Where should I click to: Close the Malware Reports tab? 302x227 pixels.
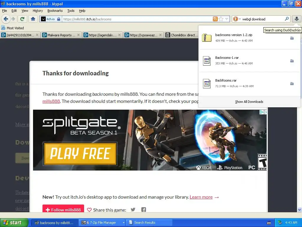[x=78, y=35]
